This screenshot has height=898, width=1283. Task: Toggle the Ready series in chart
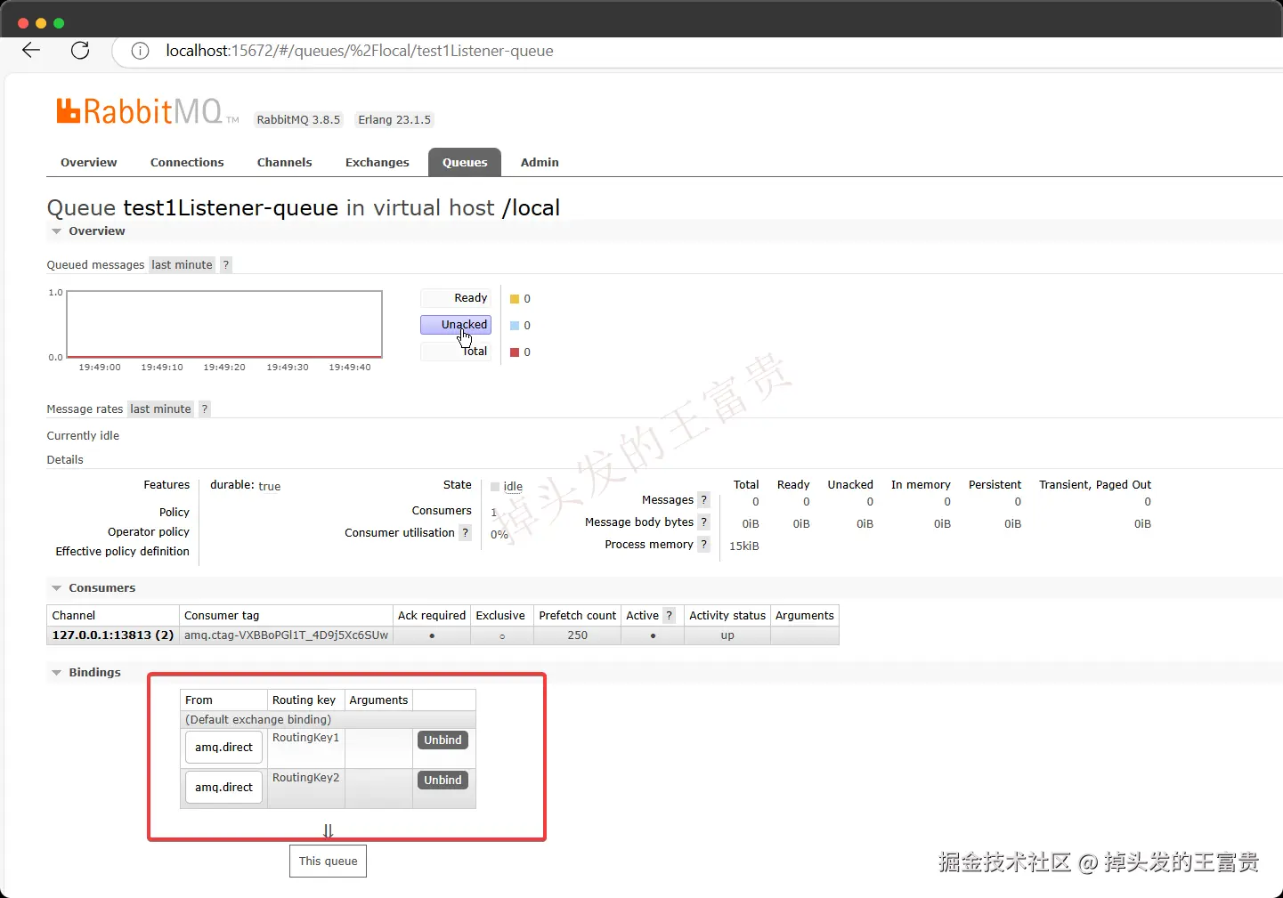coord(456,298)
